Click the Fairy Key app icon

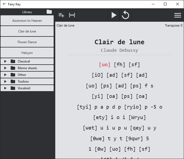point(5,4)
